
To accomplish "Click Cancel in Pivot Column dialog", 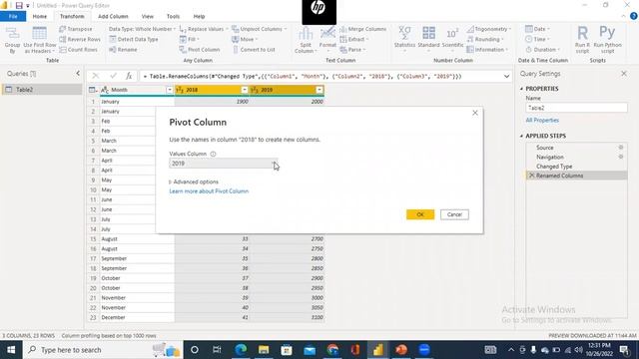I will [x=454, y=214].
